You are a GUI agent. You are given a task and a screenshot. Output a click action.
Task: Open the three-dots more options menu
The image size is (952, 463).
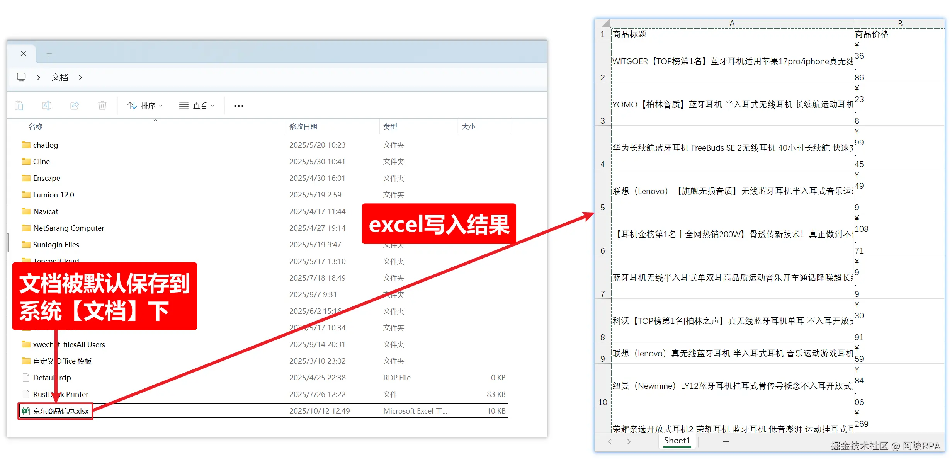point(239,106)
